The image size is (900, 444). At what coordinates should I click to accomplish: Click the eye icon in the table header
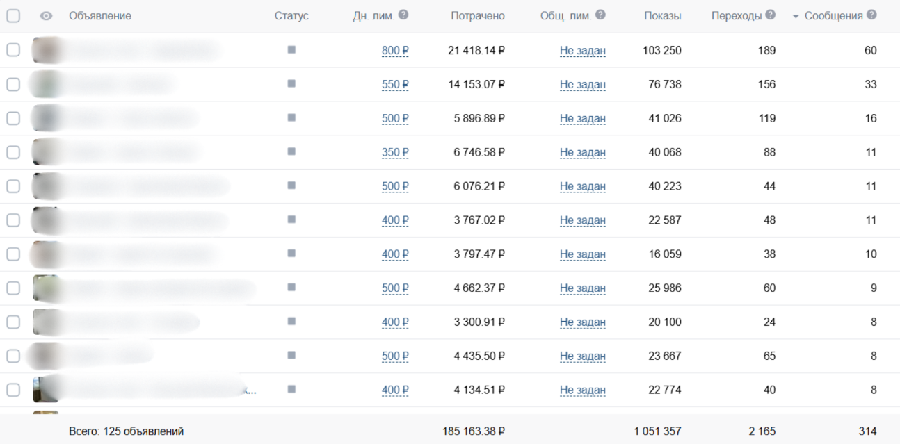(x=47, y=16)
